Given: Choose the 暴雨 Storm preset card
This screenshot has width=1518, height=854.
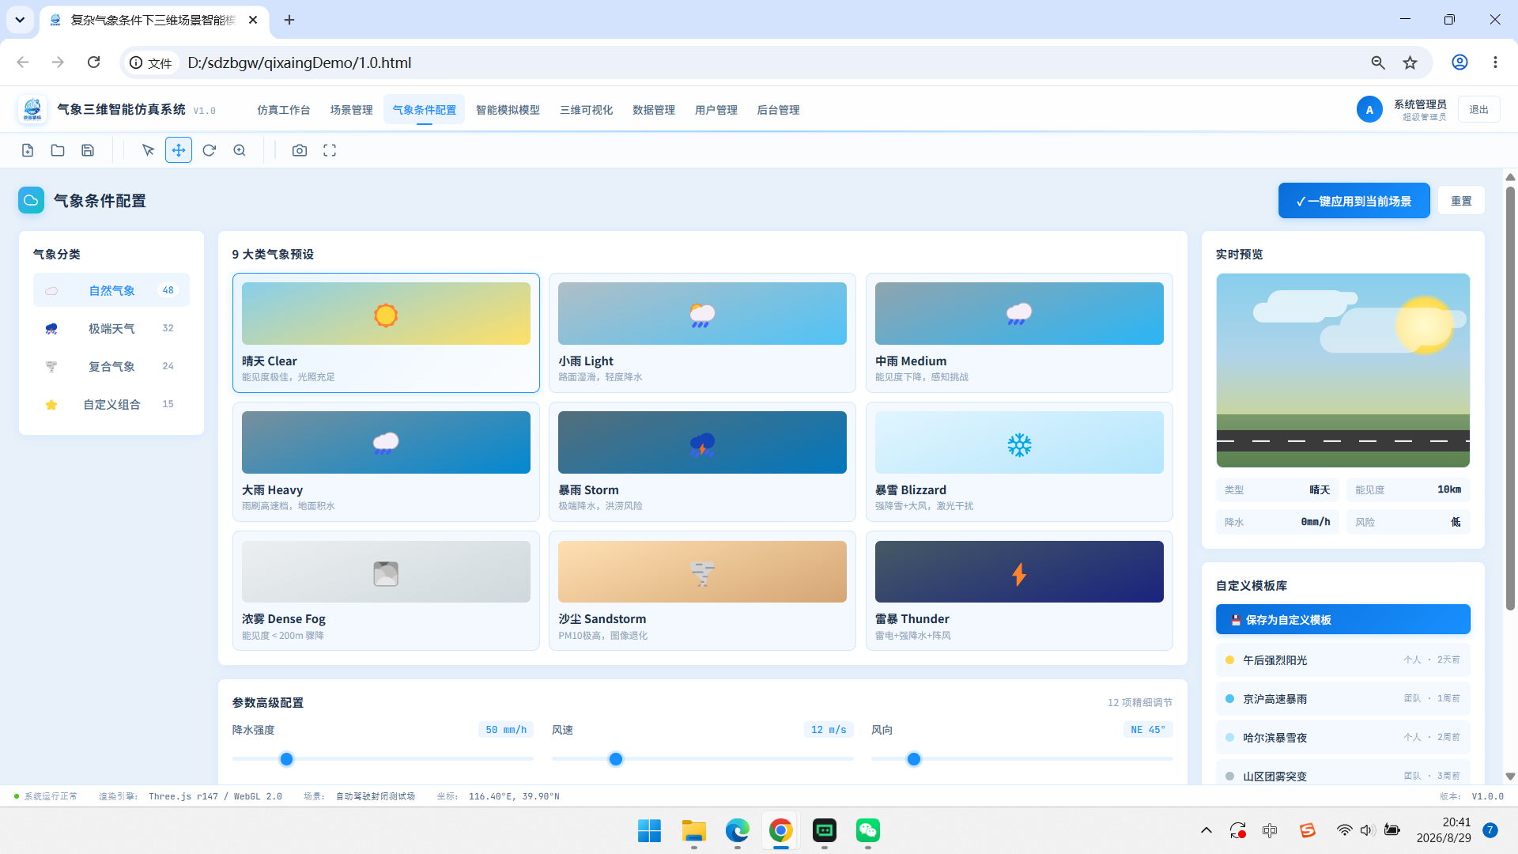Looking at the screenshot, I should point(702,462).
